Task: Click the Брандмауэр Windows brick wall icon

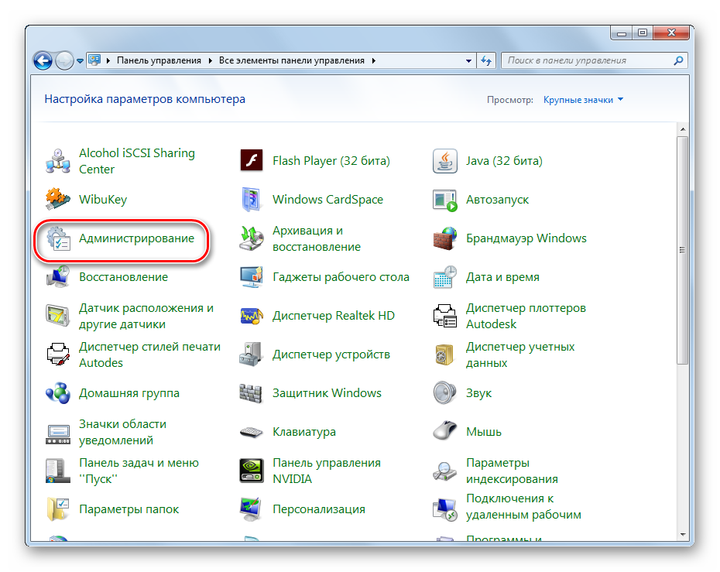Action: (x=445, y=238)
